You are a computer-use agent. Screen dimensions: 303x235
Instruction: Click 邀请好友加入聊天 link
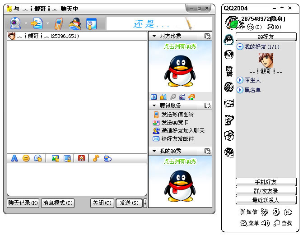183,131
